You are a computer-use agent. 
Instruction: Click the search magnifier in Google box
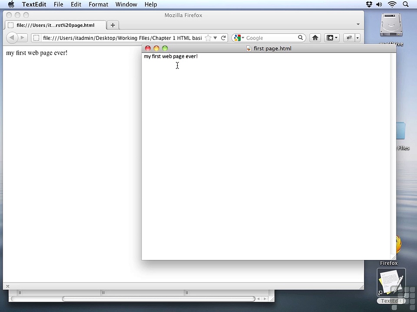300,38
